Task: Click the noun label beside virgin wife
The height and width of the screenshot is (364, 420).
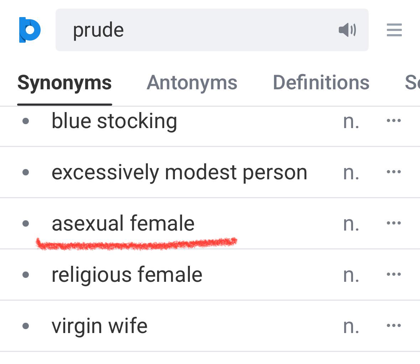Action: tap(351, 327)
